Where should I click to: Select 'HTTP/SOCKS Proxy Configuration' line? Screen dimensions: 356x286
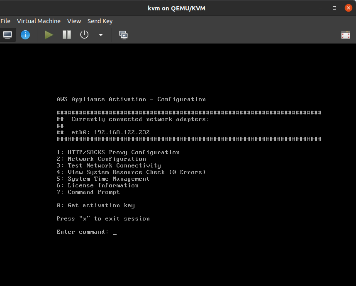pyautogui.click(x=124, y=153)
